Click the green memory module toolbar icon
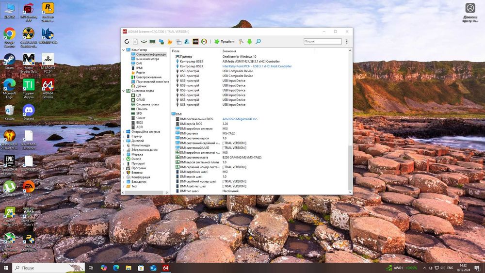 coord(152,42)
